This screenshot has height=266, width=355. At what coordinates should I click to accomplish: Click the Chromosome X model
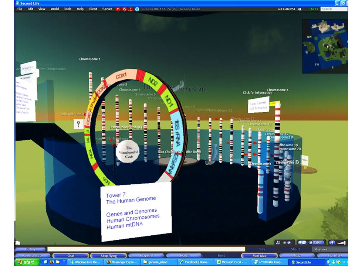[277, 154]
